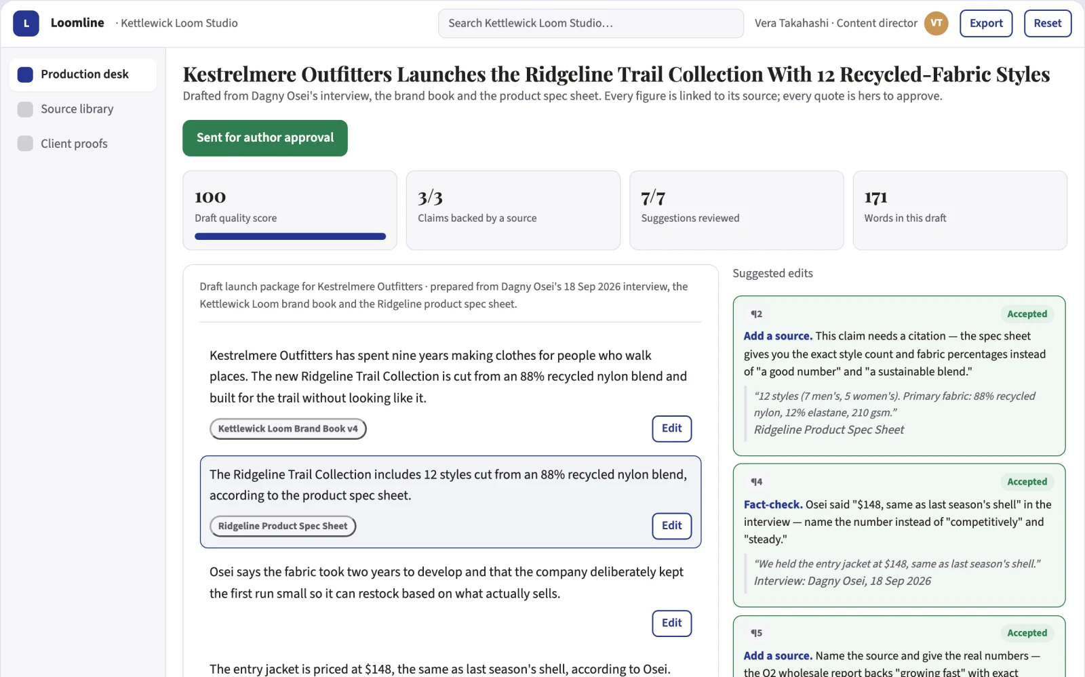Viewport: 1085px width, 677px height.
Task: Click Sent for author approval button
Action: [x=265, y=138]
